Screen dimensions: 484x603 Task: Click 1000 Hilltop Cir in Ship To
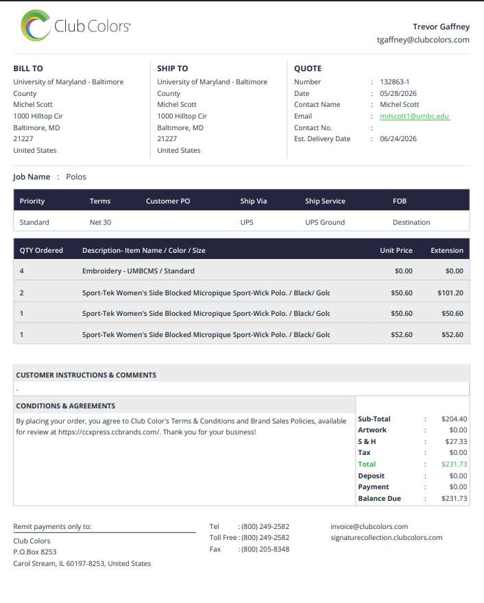coord(182,116)
